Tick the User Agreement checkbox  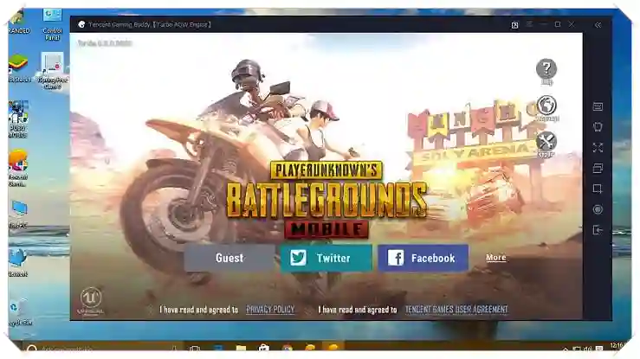pos(309,310)
